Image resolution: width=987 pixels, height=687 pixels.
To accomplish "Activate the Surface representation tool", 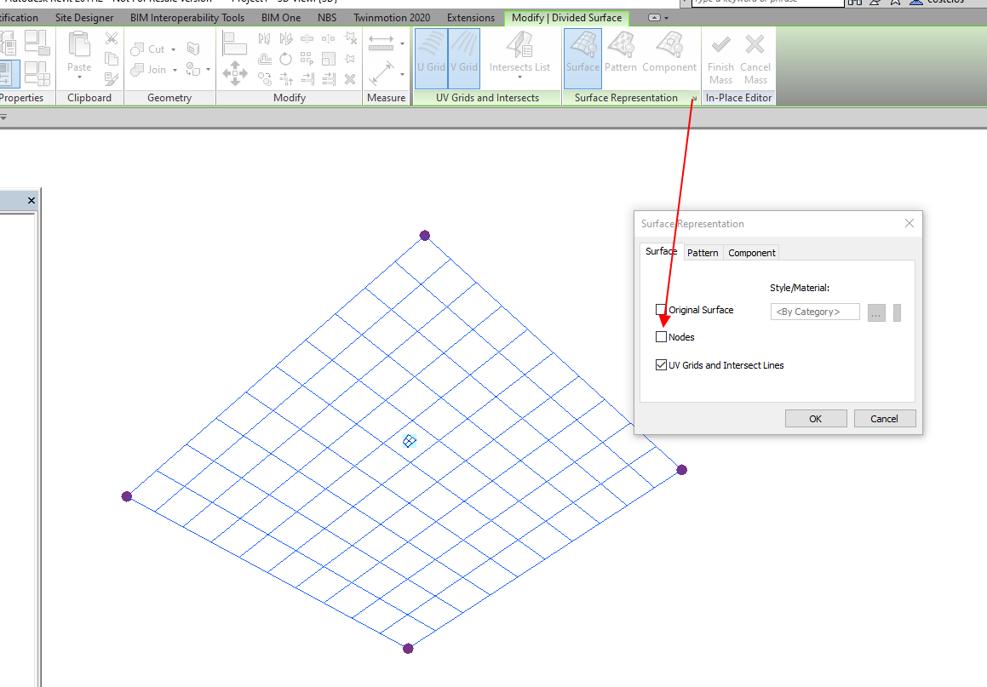I will pos(582,57).
